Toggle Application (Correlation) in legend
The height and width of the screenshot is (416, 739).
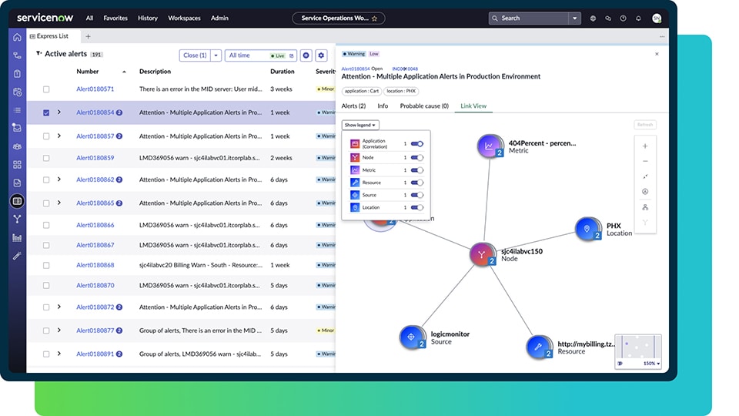pos(417,144)
